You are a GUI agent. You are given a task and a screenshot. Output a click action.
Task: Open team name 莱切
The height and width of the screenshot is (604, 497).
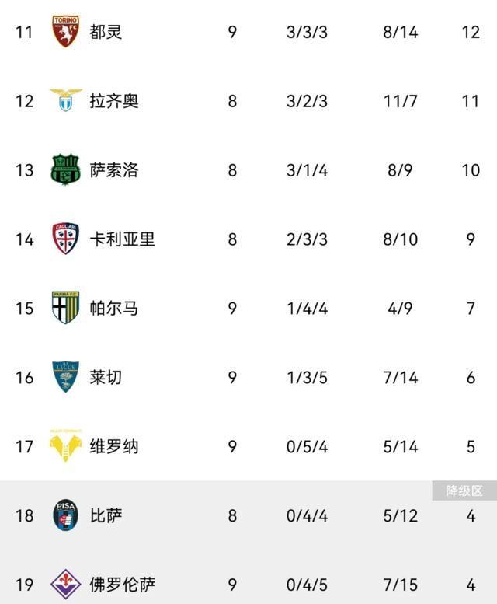click(x=106, y=377)
